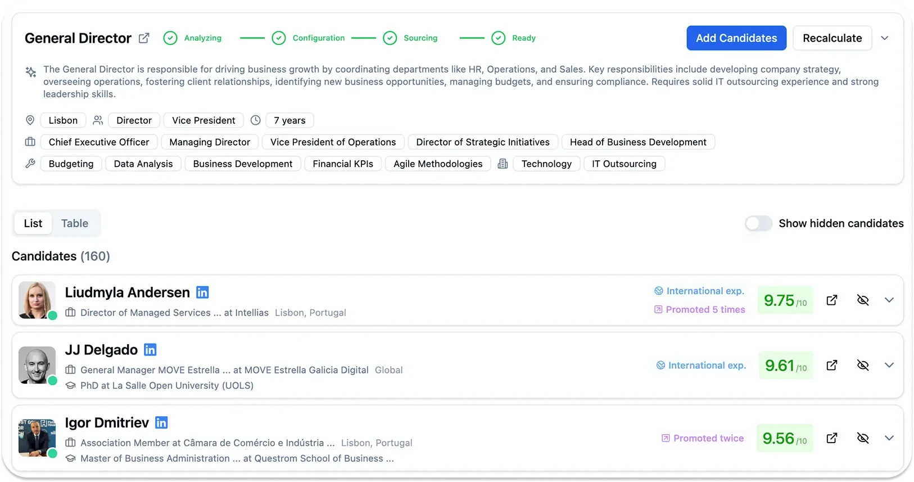The width and height of the screenshot is (914, 482).
Task: Open JJ Delgado's LinkedIn profile icon
Action: 150,350
